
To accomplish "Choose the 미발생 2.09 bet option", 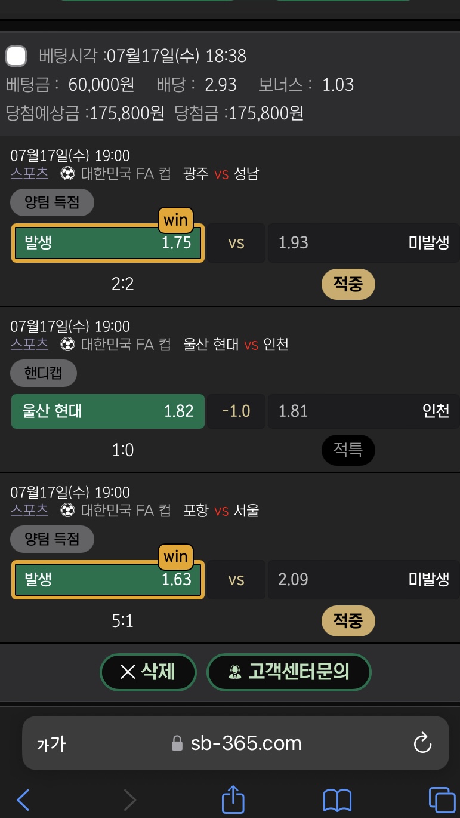I will (363, 579).
